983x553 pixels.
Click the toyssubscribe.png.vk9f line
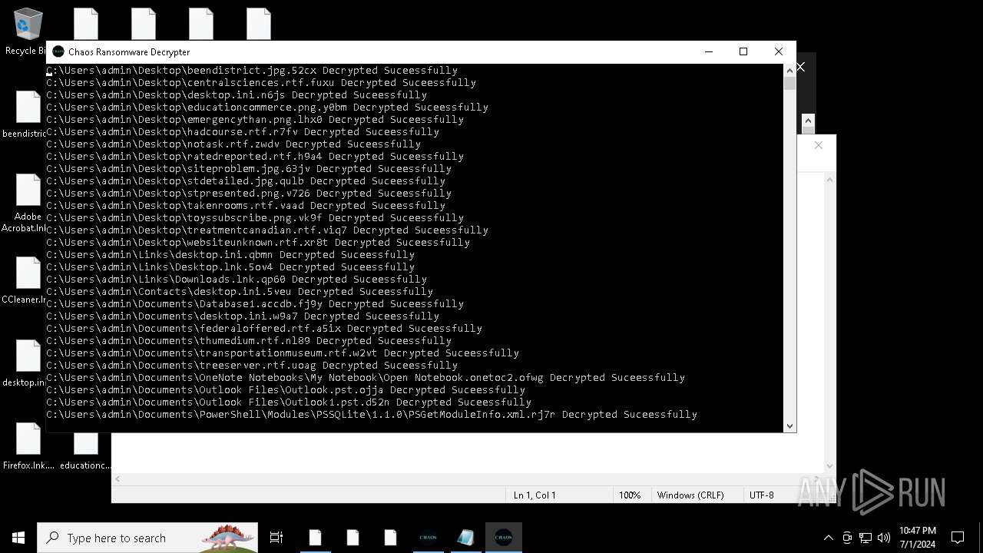255,217
